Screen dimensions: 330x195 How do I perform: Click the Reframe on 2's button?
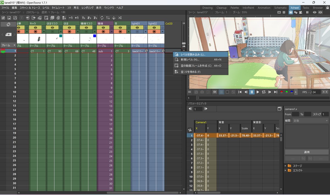coord(89,18)
